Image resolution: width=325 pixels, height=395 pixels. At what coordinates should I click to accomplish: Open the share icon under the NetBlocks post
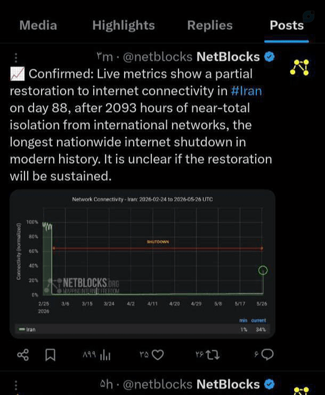click(23, 355)
